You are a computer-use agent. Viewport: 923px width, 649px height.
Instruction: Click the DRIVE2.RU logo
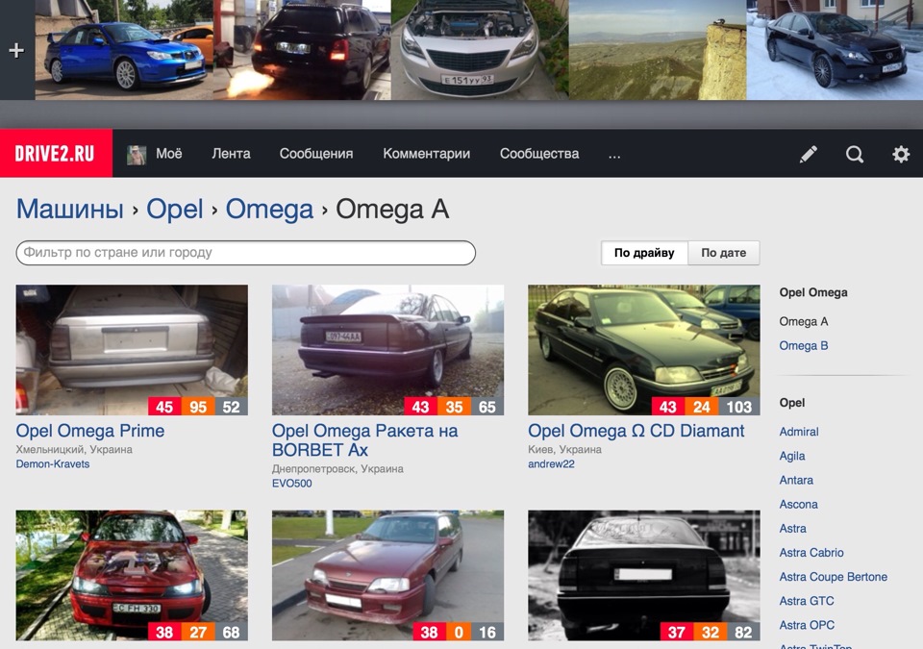click(x=56, y=154)
